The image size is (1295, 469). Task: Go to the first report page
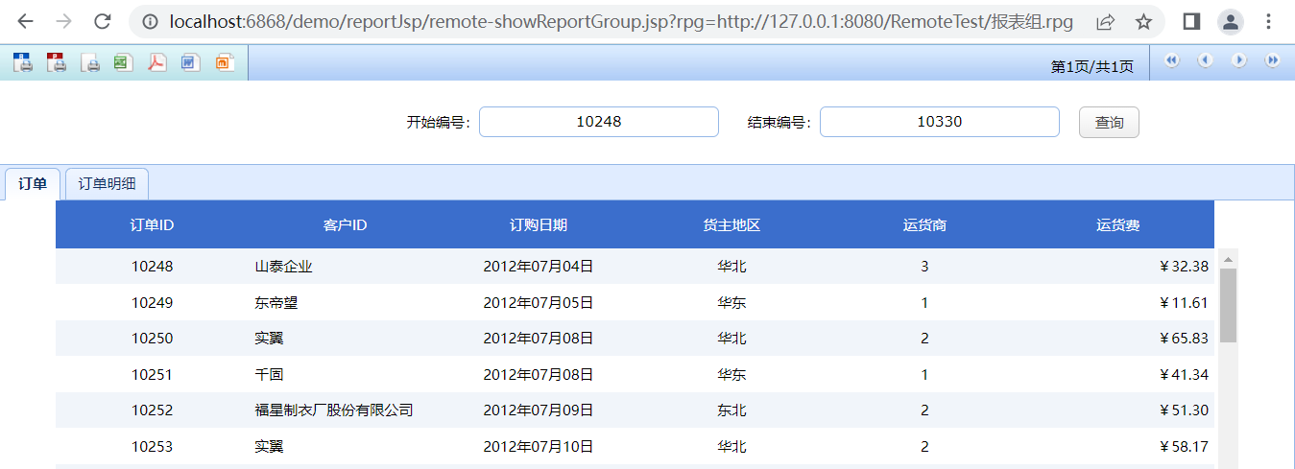tap(1171, 60)
